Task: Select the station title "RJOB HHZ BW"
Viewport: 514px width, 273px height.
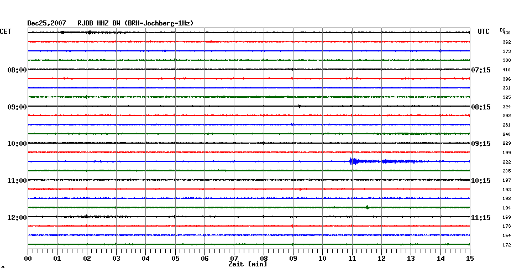Action: tap(99, 23)
